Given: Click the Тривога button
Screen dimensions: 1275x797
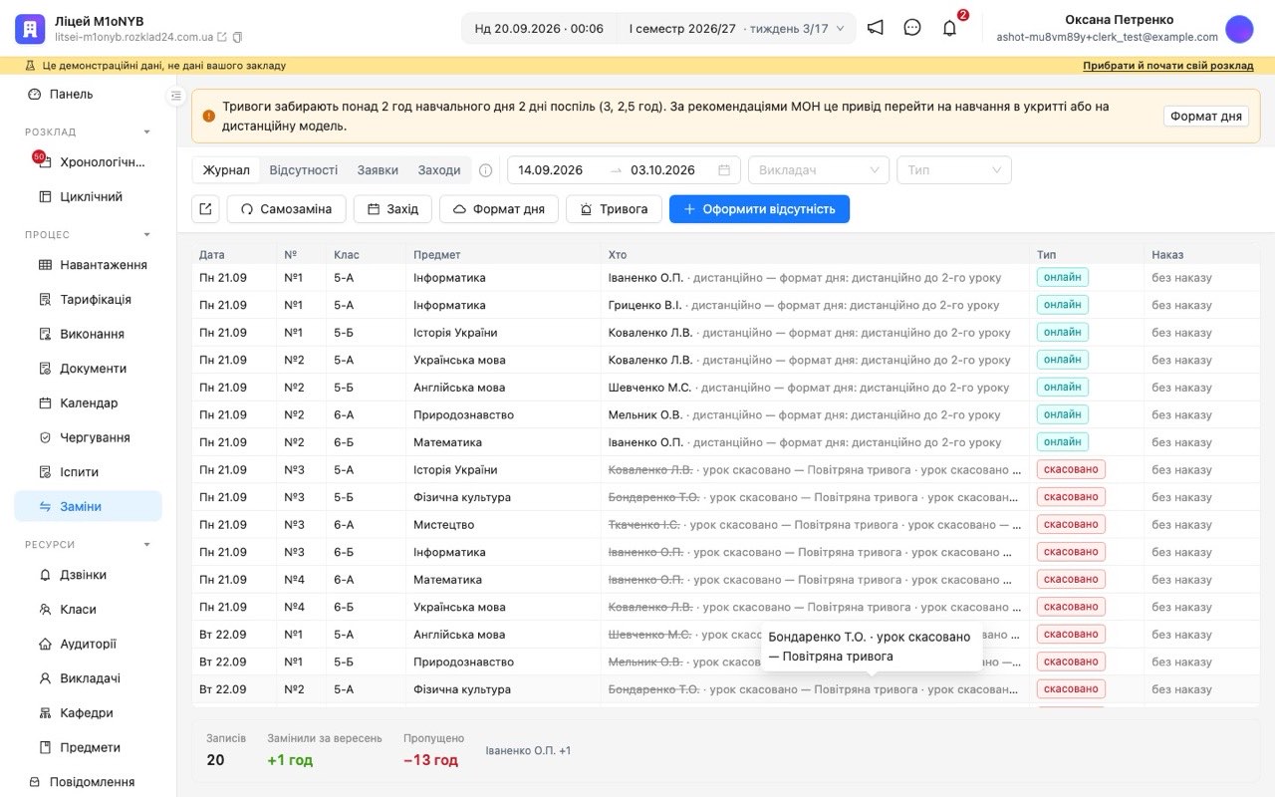Looking at the screenshot, I should coord(614,209).
